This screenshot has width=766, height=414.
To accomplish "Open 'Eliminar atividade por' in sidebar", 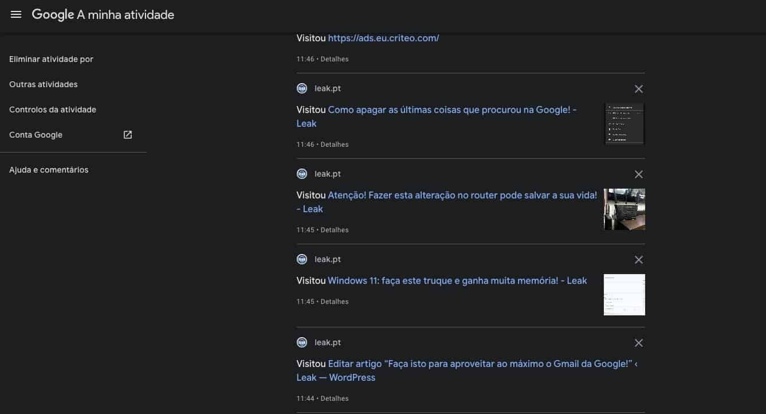I will [51, 59].
